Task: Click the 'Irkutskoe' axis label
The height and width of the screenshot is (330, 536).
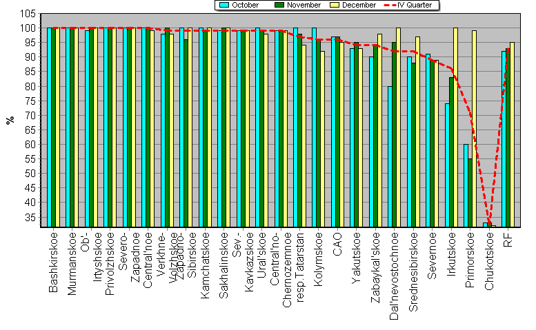Action: [451, 254]
